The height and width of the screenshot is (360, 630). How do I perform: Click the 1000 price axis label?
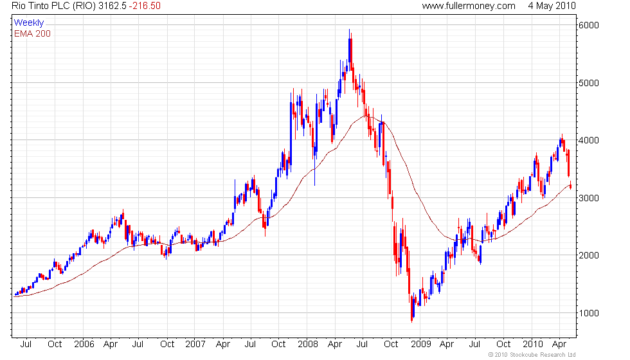click(589, 314)
